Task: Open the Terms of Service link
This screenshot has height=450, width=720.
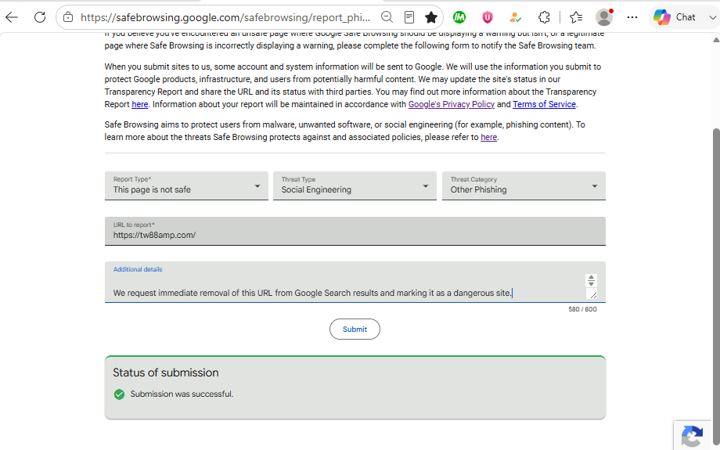Action: click(544, 104)
